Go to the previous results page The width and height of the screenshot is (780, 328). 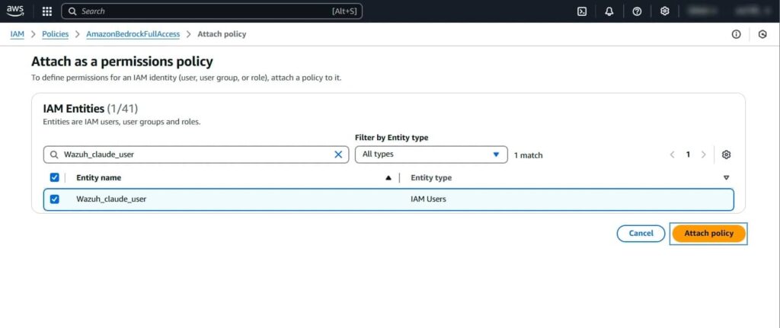click(x=672, y=154)
